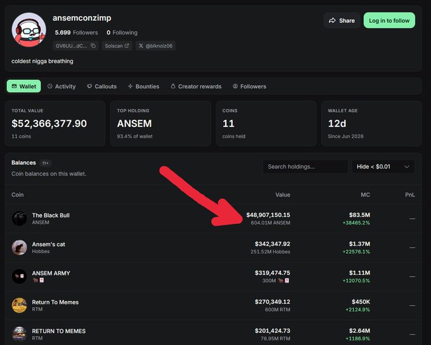Click the $48,907,150.15 value
Image resolution: width=431 pixels, height=345 pixels.
tap(268, 215)
